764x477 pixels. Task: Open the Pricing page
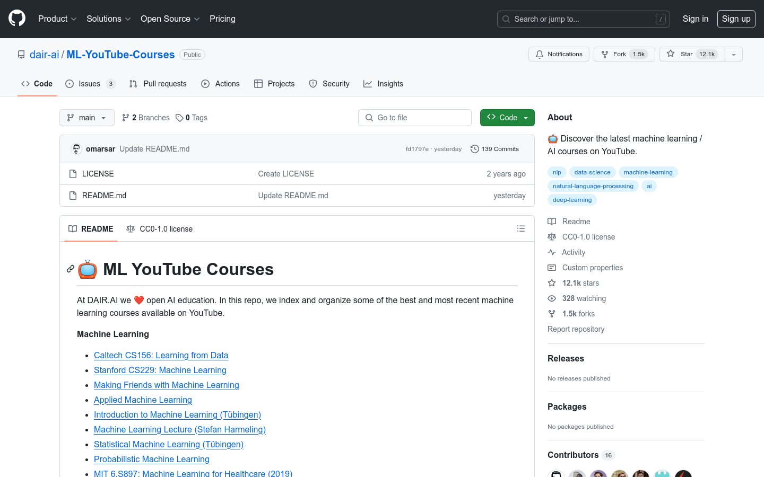coord(222,19)
